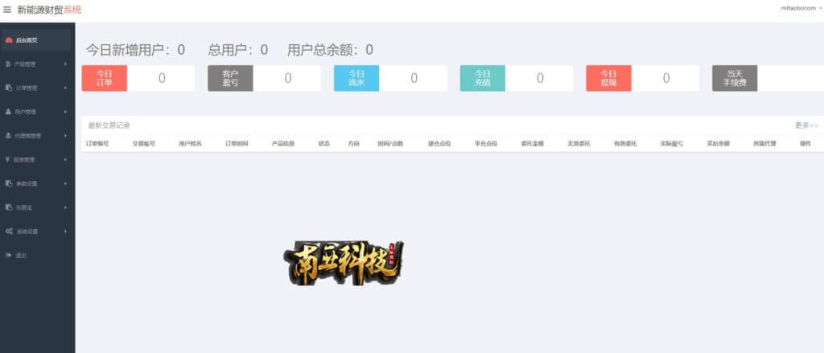Select the 产品管理 menu label
This screenshot has width=824, height=353.
pyautogui.click(x=26, y=64)
